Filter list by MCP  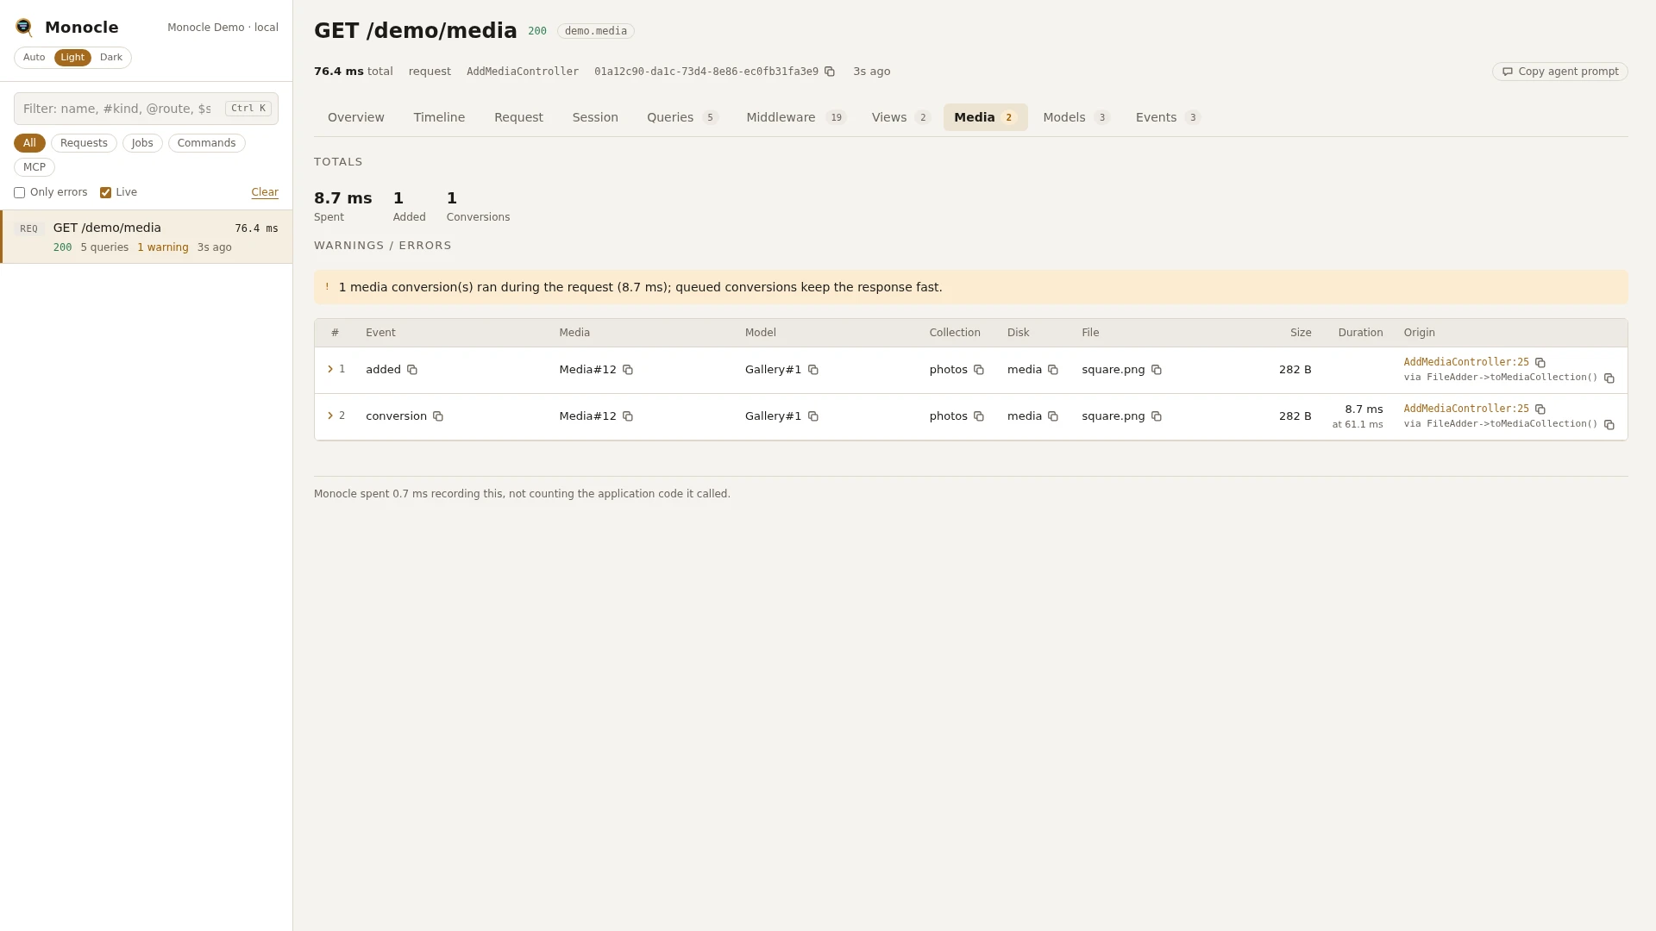[x=34, y=167]
